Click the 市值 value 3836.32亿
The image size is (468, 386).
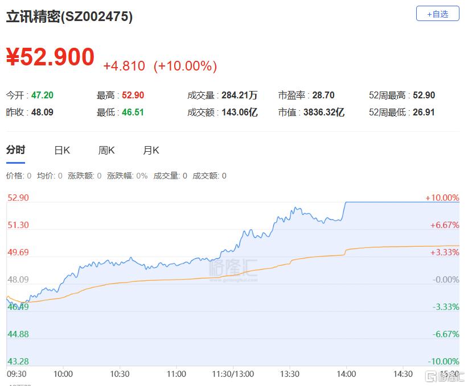click(x=324, y=112)
